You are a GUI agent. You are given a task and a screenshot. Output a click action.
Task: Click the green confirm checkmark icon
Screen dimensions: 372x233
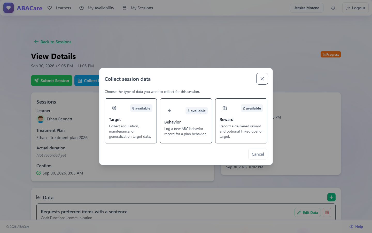[x=38, y=173]
